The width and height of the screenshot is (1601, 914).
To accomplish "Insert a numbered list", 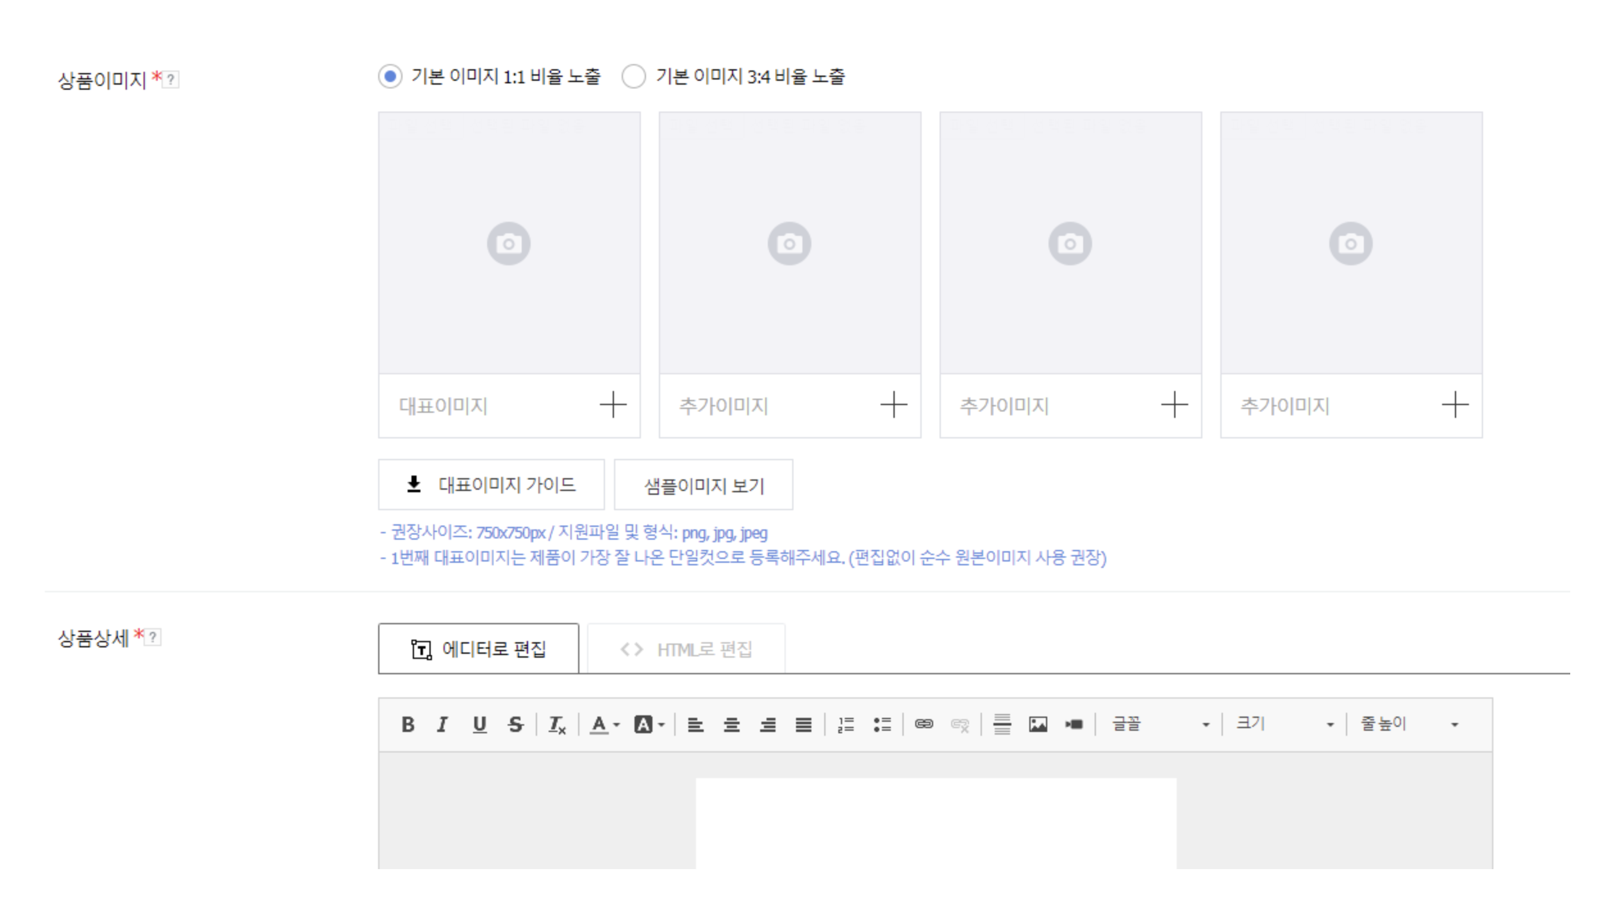I will (845, 725).
